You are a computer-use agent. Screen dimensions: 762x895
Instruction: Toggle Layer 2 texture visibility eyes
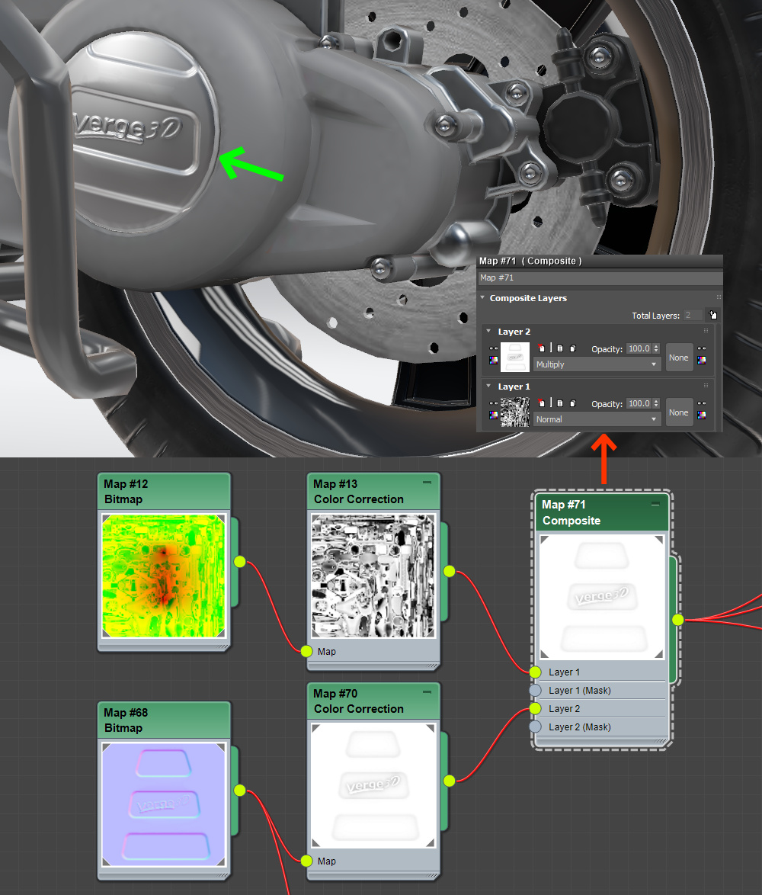(493, 348)
